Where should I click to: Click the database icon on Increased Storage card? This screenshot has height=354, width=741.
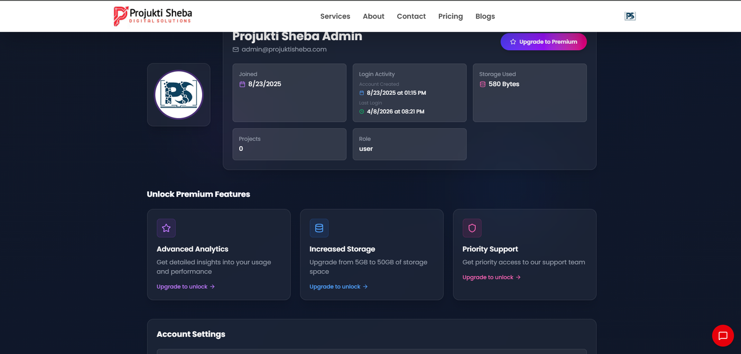pyautogui.click(x=319, y=228)
